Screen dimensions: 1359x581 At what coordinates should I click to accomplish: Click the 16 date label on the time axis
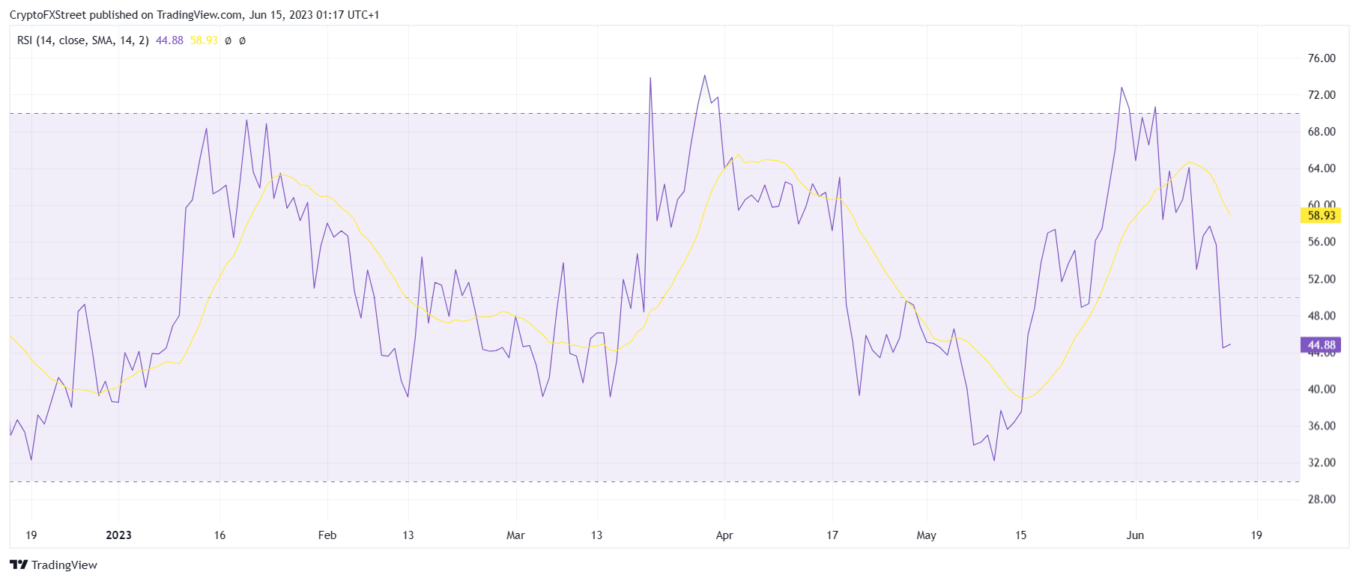tap(220, 535)
